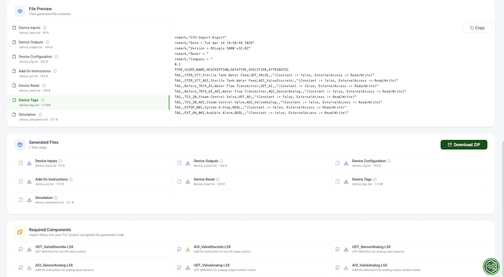Download AOI_ValveDiscrete.L5X component
The image size is (504, 277).
point(188,249)
